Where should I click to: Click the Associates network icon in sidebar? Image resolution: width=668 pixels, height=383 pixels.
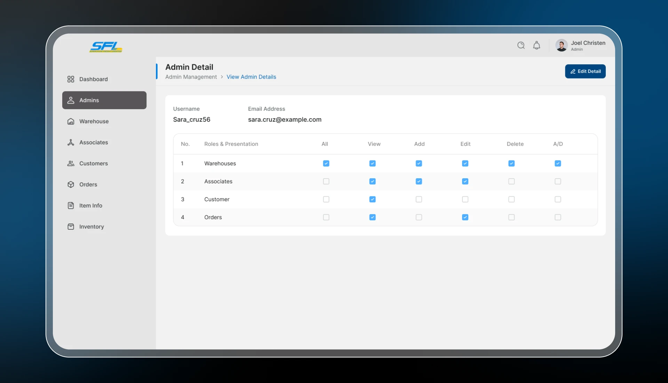point(71,142)
